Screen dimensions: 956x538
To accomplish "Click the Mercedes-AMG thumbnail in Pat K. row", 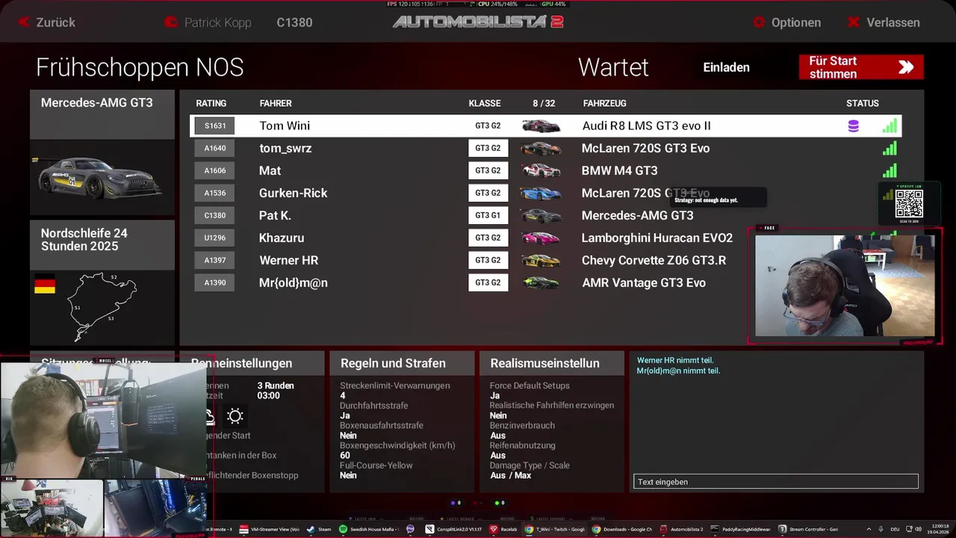I will pos(541,215).
